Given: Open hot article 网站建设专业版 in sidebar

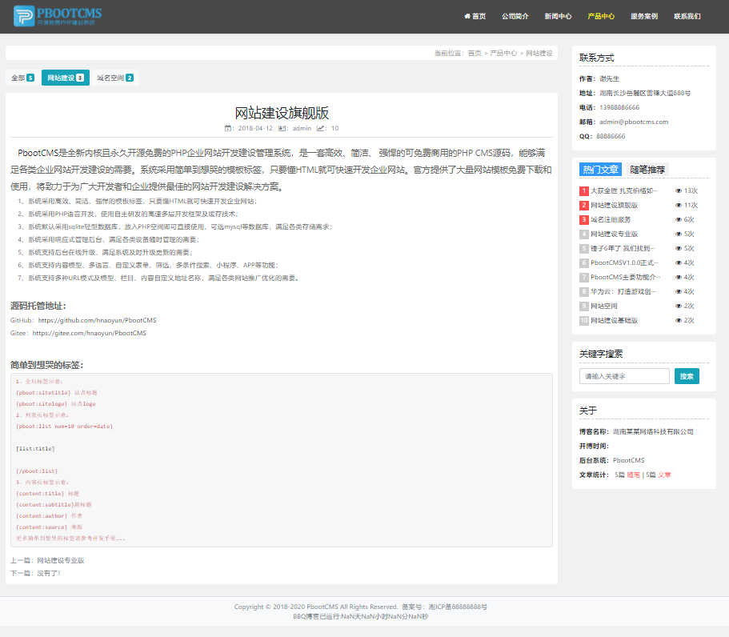Looking at the screenshot, I should pos(614,234).
